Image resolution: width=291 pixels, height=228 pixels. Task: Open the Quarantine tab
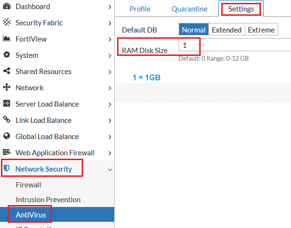tap(189, 9)
